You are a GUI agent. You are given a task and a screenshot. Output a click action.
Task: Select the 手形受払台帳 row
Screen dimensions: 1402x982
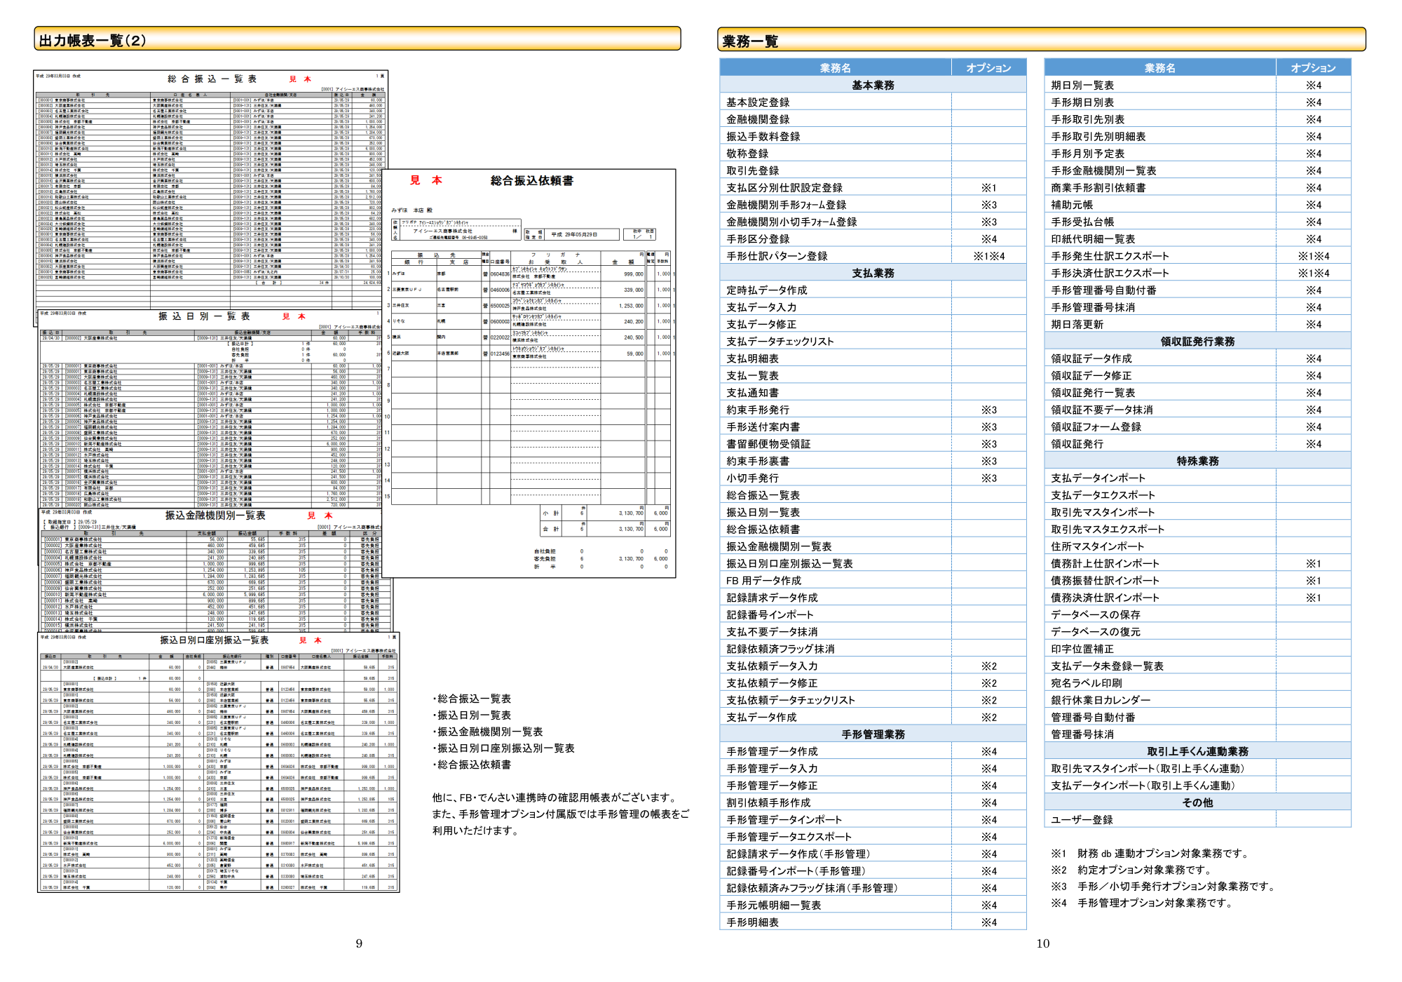(x=1197, y=222)
